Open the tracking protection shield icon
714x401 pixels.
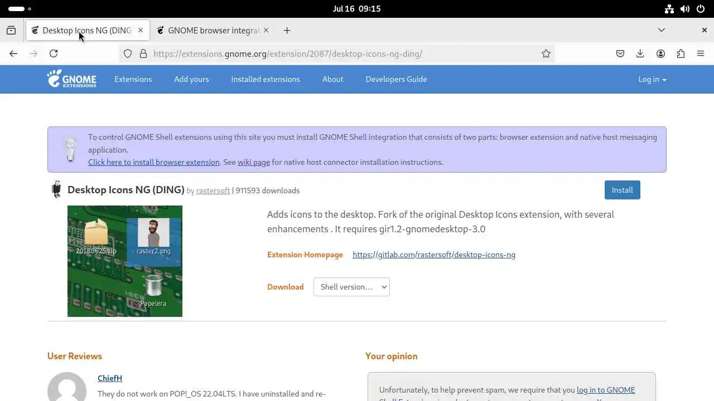click(x=128, y=53)
